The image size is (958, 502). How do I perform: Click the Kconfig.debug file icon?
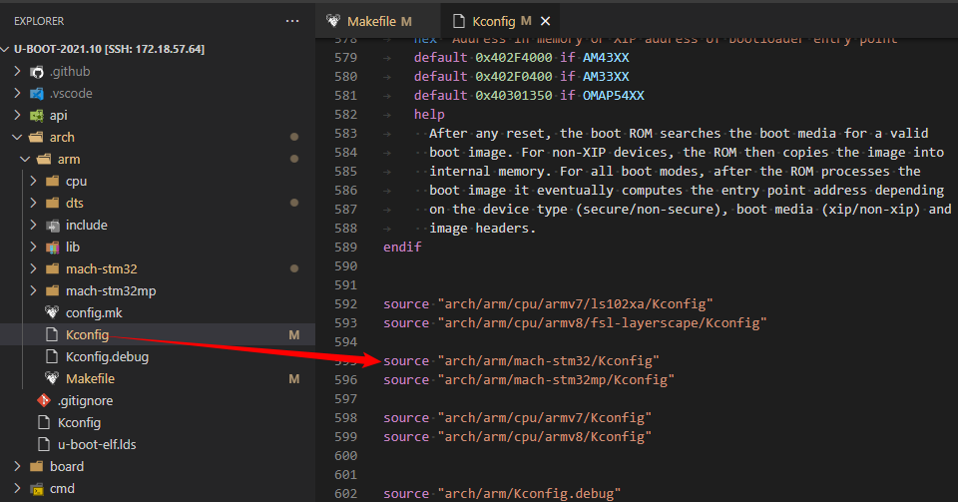[53, 356]
